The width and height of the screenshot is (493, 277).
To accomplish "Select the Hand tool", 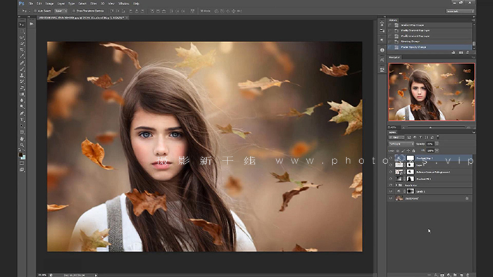I will pyautogui.click(x=22, y=138).
